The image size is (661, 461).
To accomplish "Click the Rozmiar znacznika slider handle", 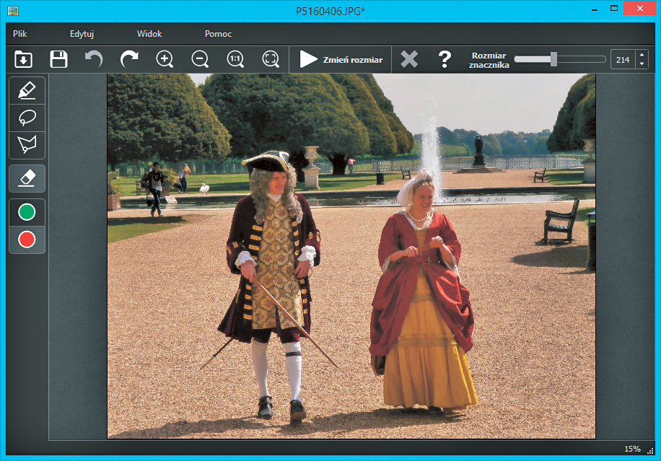I will click(553, 59).
